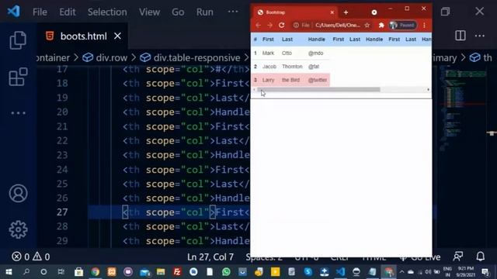Click the "Thornton" table cell
497x279 pixels.
292,67
